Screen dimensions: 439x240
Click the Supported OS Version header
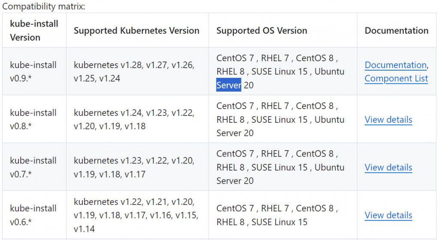coord(262,30)
